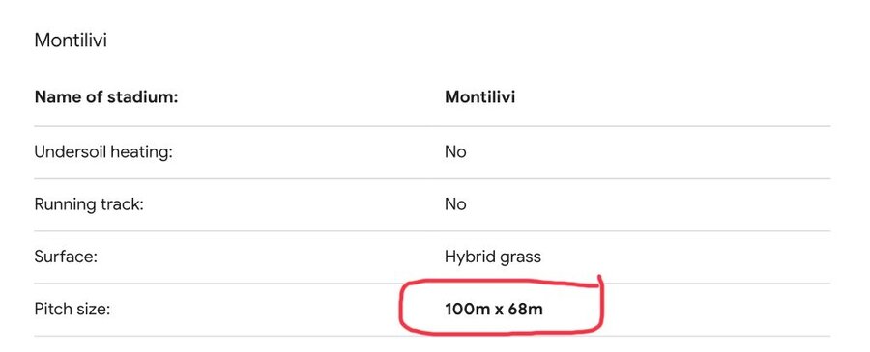This screenshot has width=870, height=352.
Task: Click 'No' in the Undersoil heating row
Action: coord(455,152)
